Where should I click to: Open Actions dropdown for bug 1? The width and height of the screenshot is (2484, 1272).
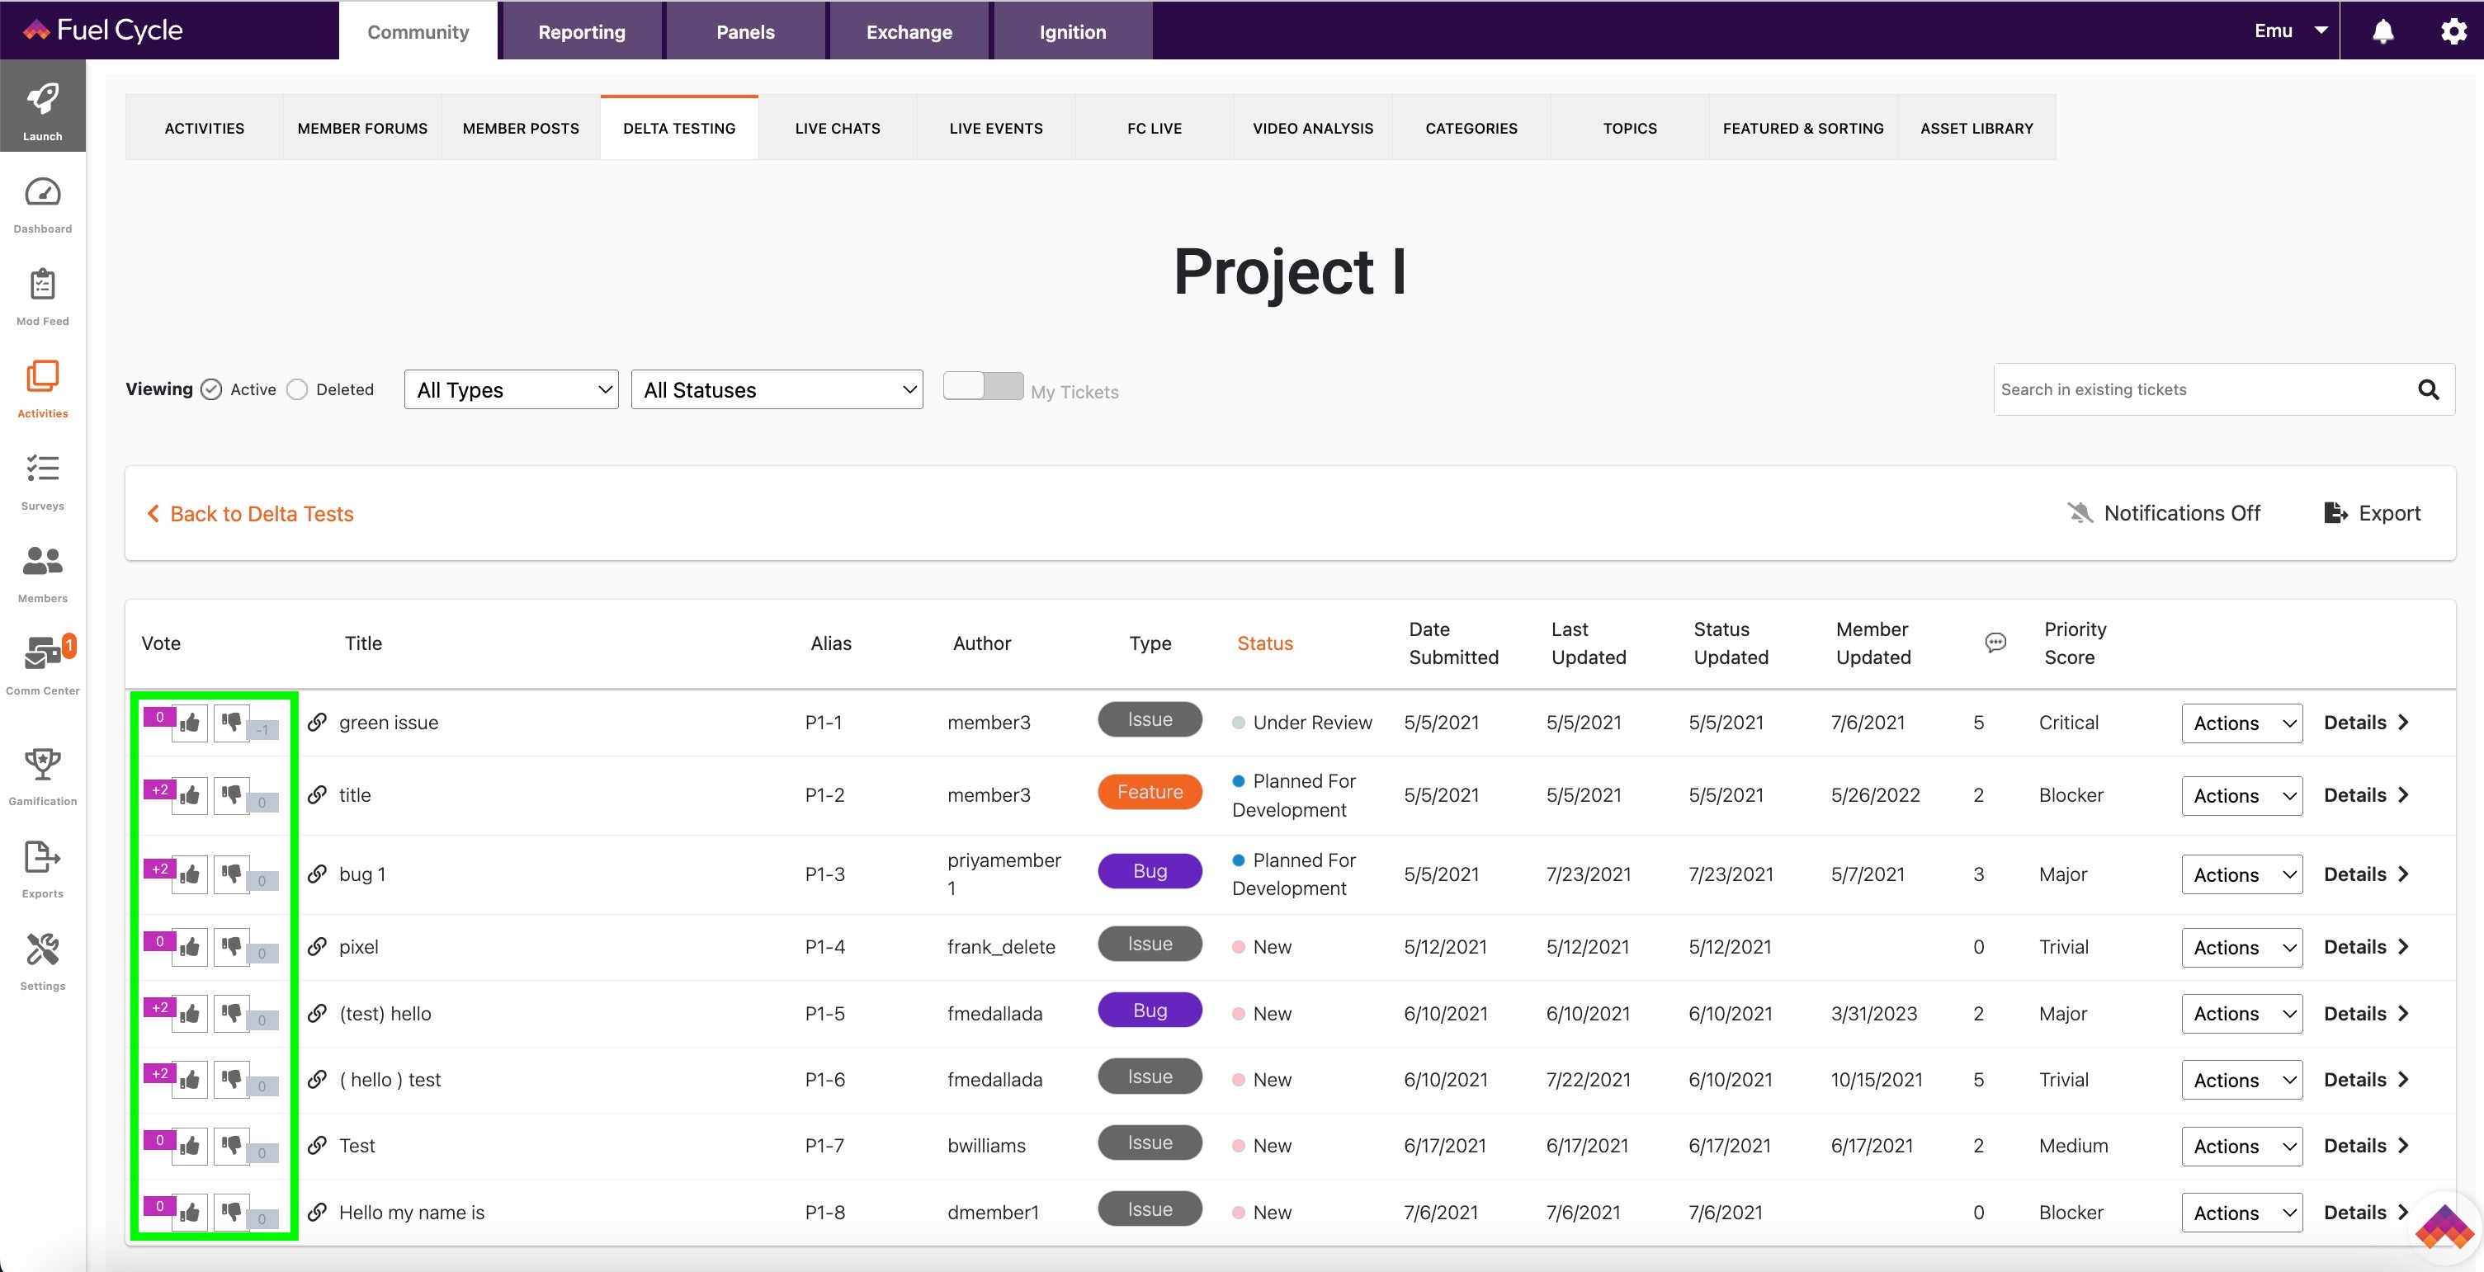point(2242,874)
